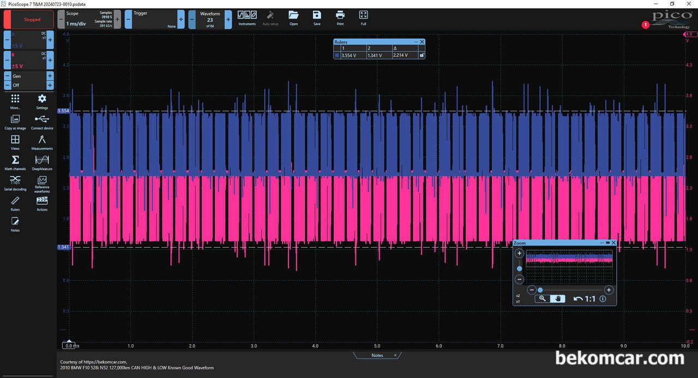
Task: Select the magnifier zoom mode
Action: (543, 299)
